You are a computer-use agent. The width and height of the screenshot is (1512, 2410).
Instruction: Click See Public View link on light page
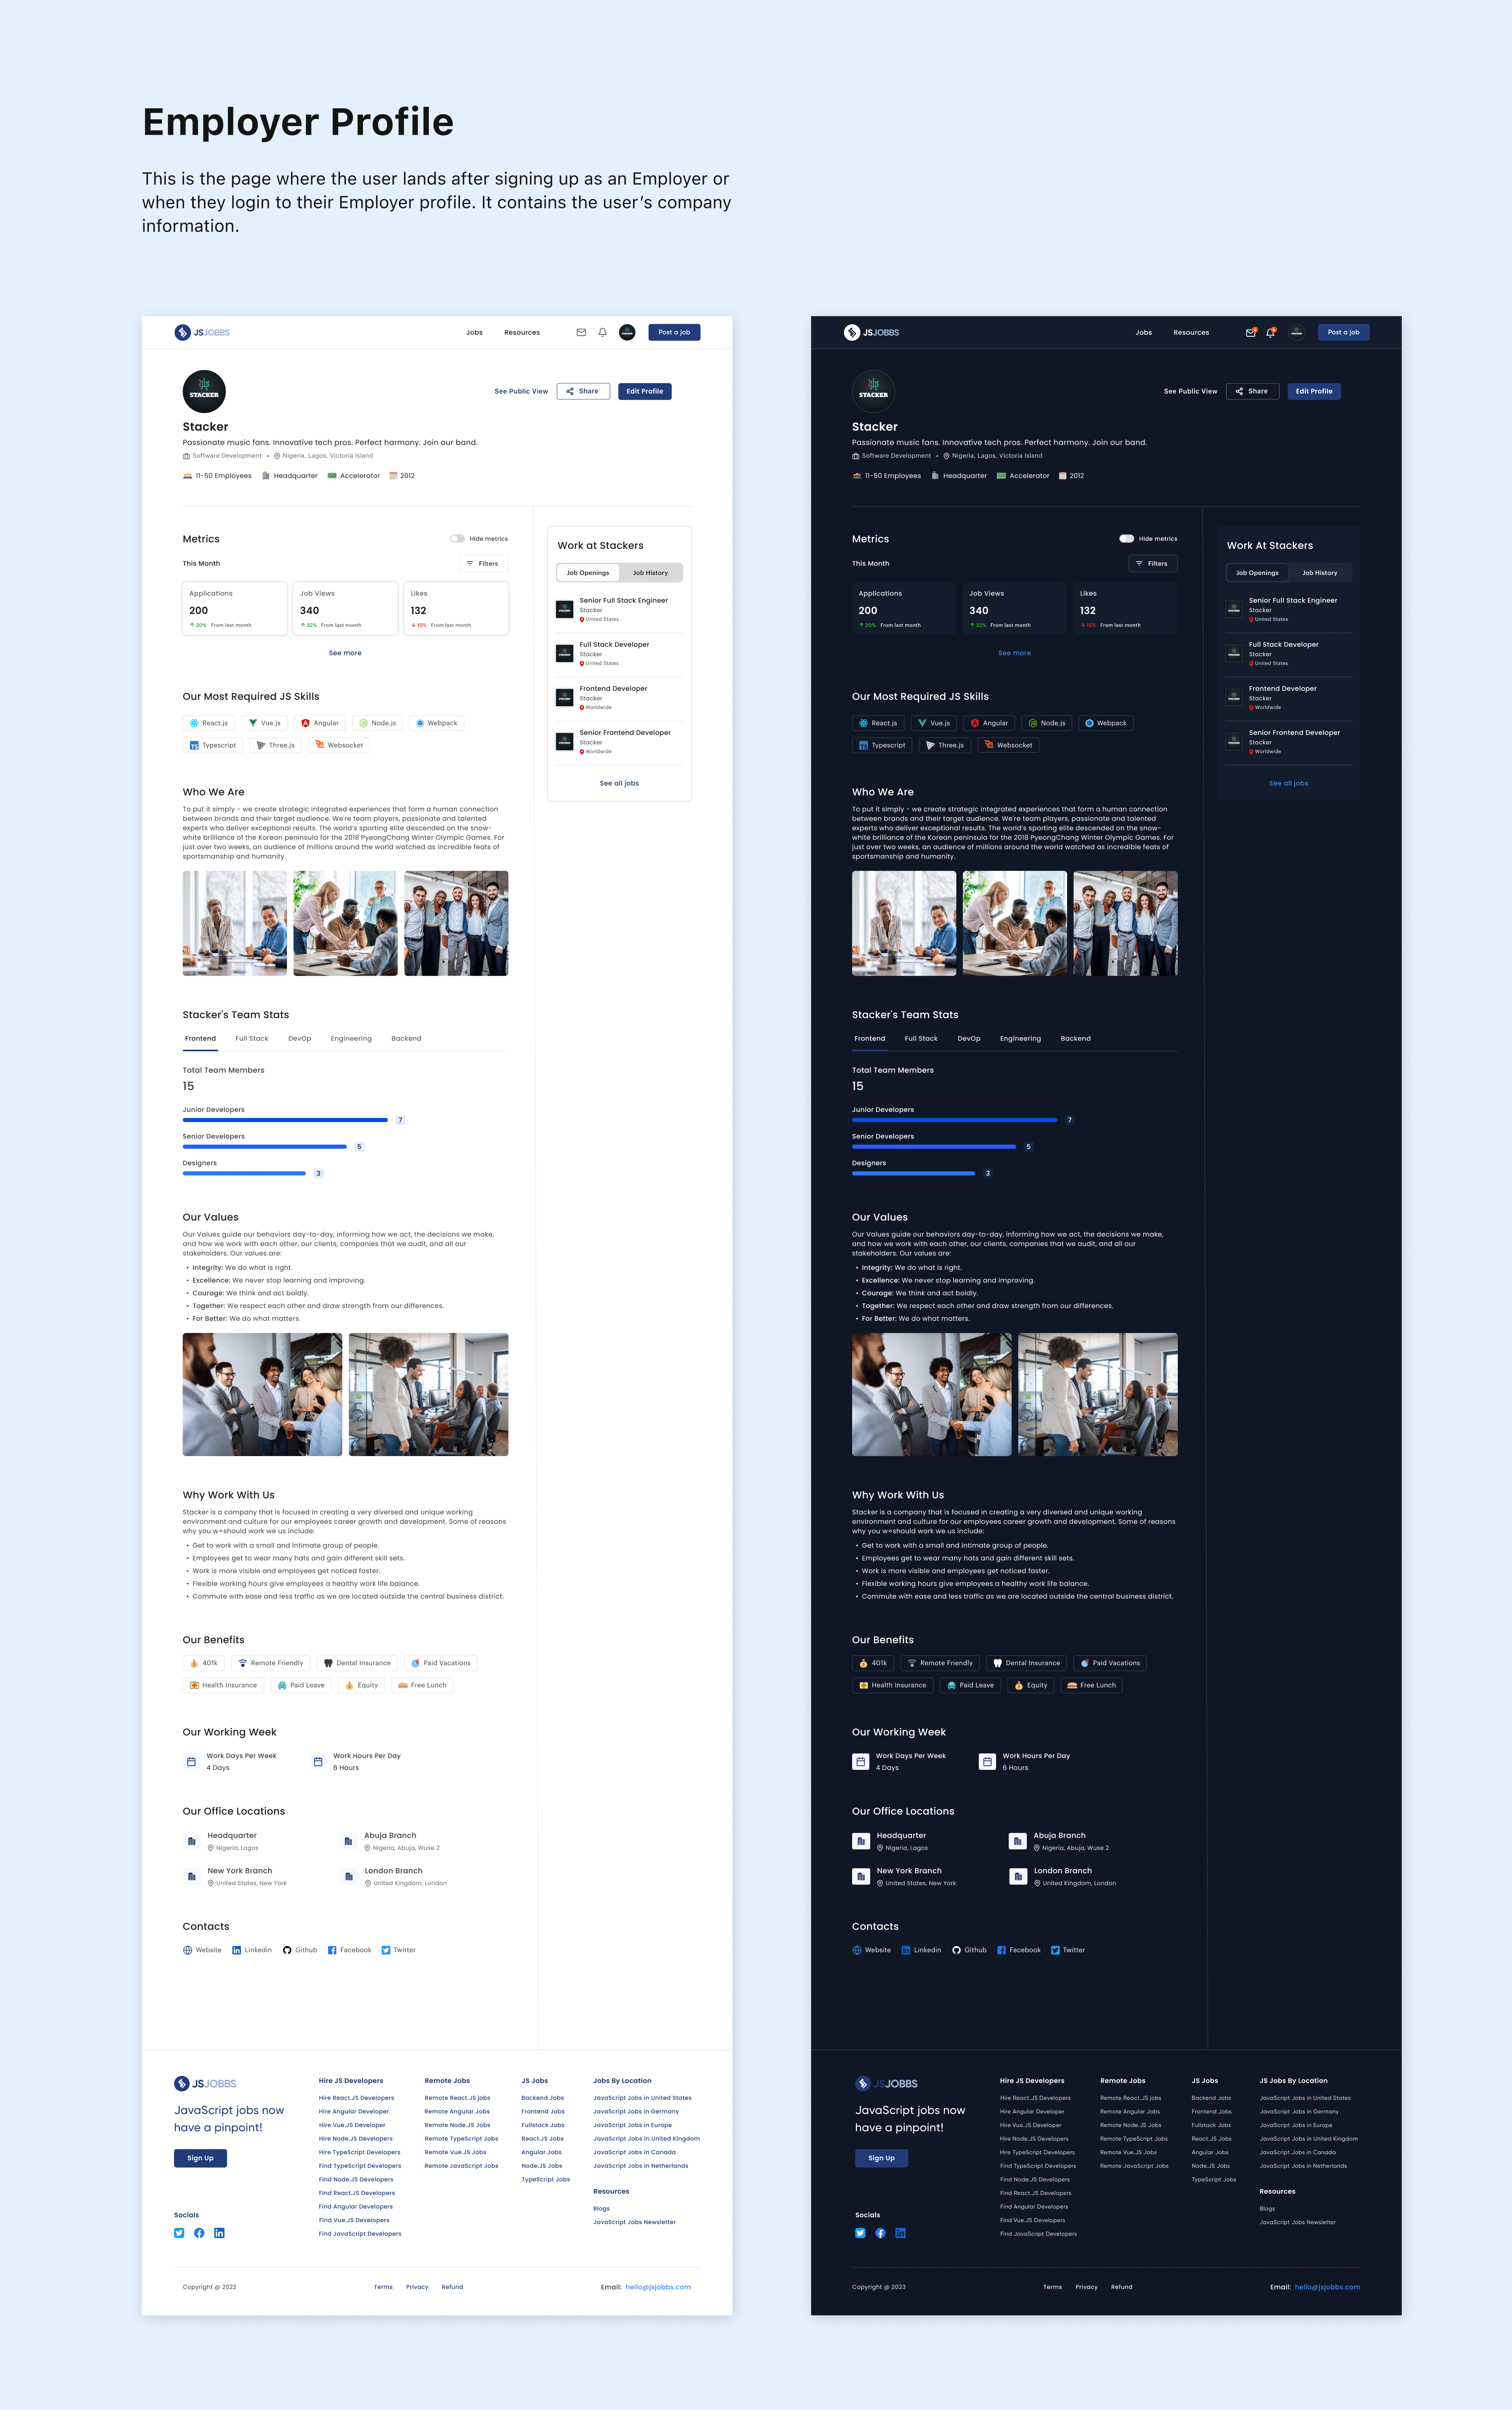[521, 391]
